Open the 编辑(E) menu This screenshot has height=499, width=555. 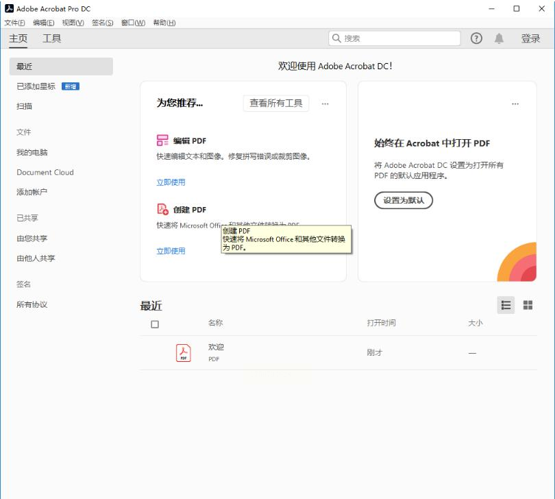(x=44, y=23)
